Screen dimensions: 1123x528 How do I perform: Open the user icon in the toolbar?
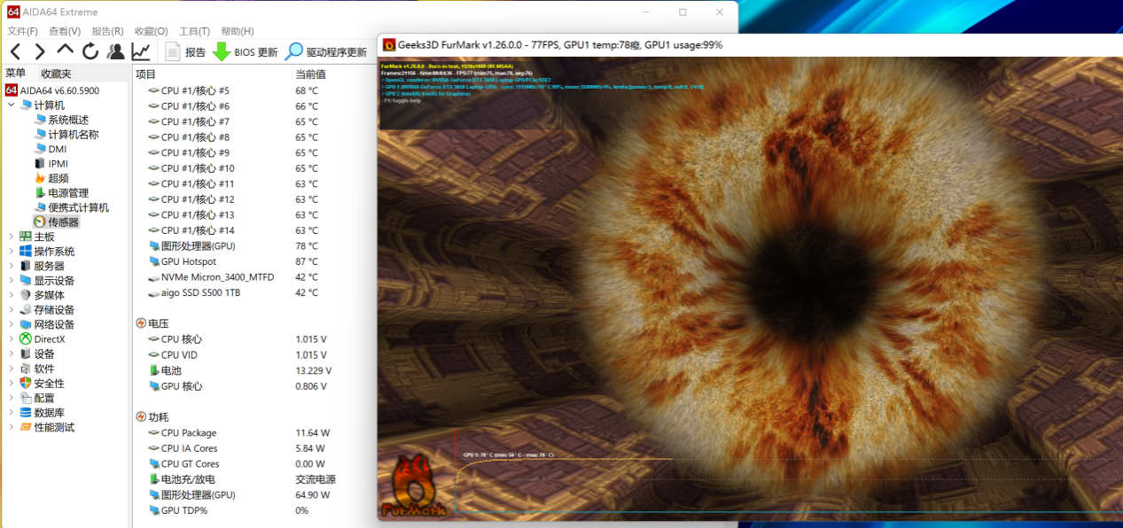point(115,51)
